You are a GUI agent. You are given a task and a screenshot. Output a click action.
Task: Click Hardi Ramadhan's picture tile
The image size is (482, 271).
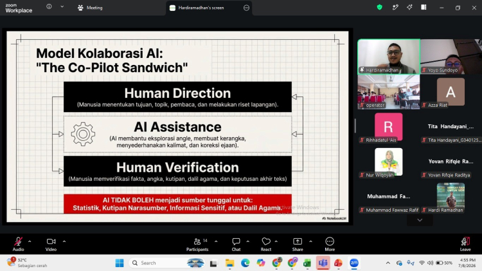(x=451, y=197)
